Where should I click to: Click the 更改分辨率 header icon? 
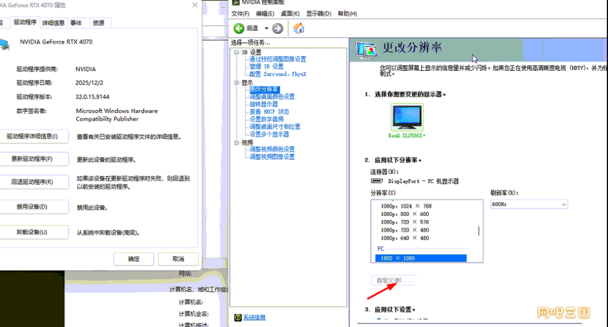coord(366,50)
